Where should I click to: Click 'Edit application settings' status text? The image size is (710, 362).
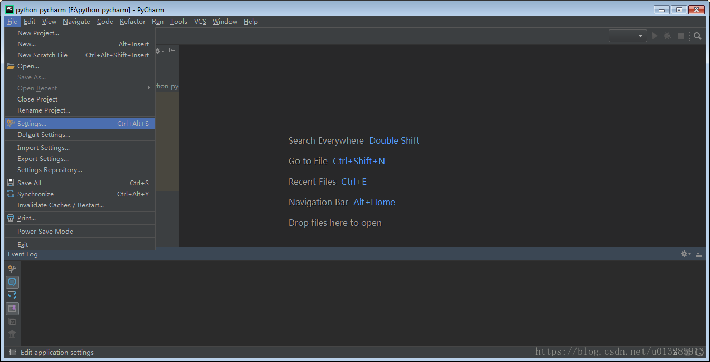click(57, 353)
